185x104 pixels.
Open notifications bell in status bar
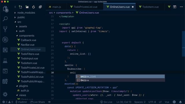pos(180,102)
